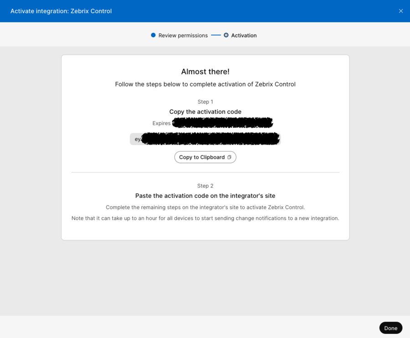Click the 'Step 2' label
Viewport: 410px width, 338px height.
[x=205, y=186]
